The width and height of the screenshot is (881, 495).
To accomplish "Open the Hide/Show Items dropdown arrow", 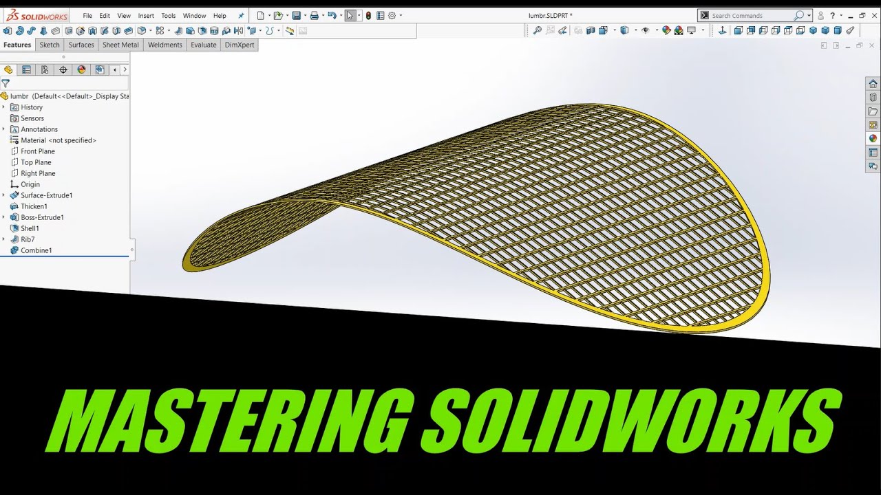I will click(656, 30).
